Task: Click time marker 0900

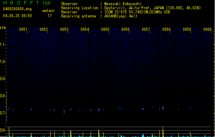Action: 207,29
